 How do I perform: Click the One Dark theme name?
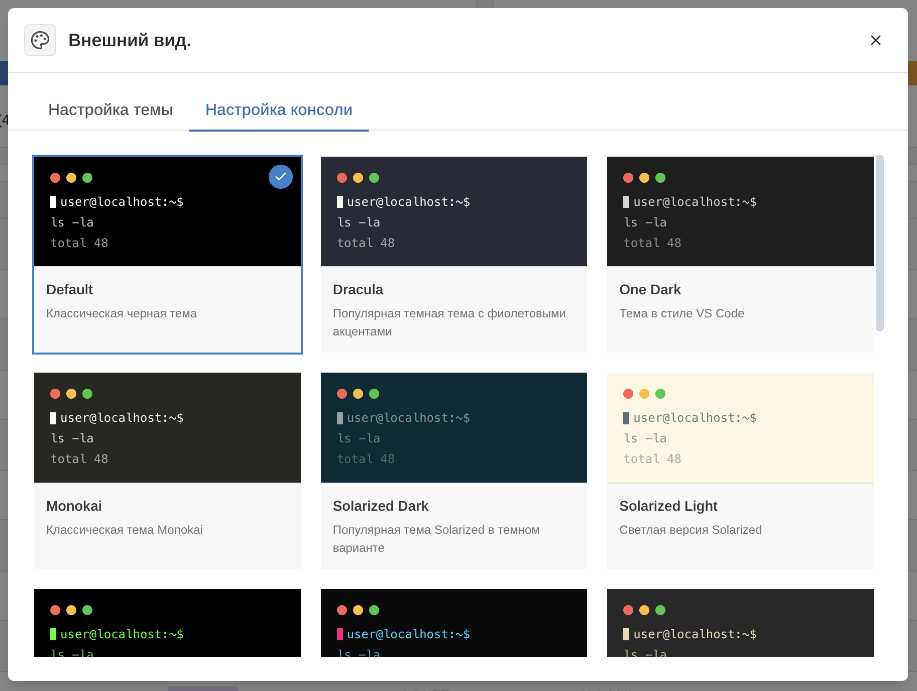tap(650, 290)
